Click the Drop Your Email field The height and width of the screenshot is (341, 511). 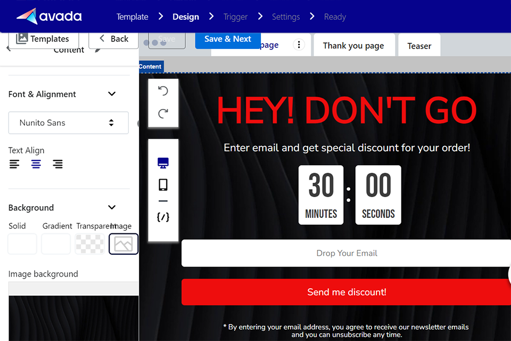(346, 253)
